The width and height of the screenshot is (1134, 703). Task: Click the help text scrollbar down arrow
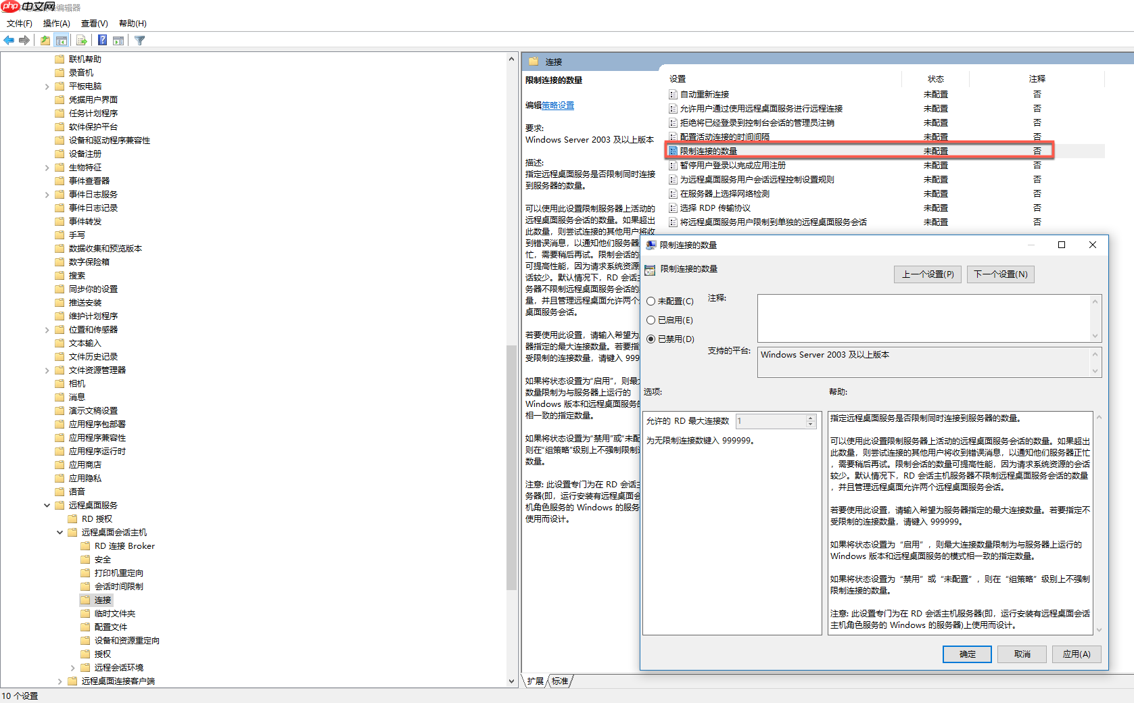(x=1099, y=630)
